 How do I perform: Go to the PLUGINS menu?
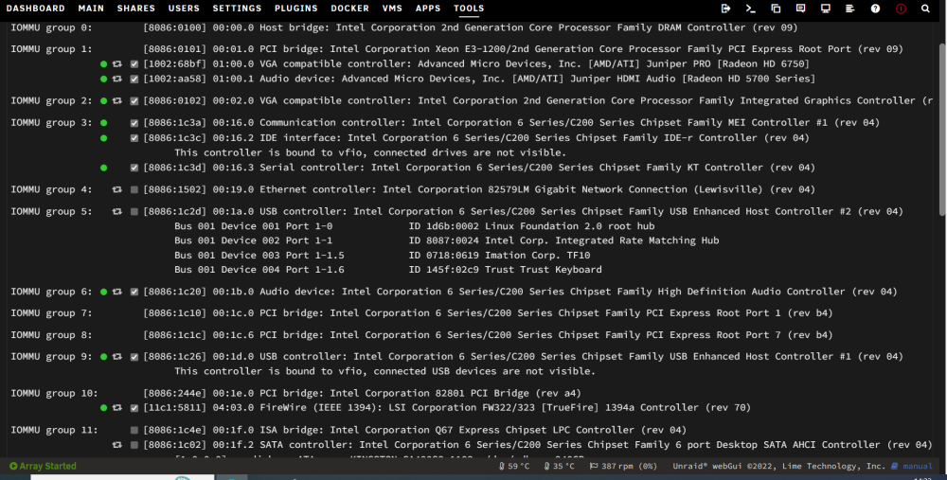[295, 9]
